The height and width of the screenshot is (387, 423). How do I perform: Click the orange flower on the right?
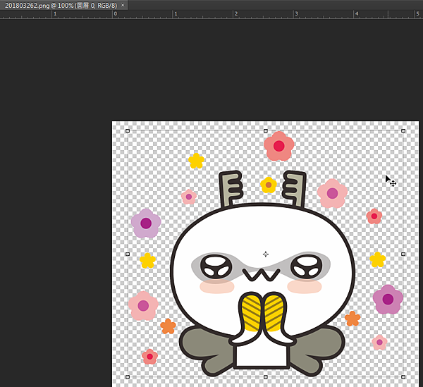[x=352, y=319]
